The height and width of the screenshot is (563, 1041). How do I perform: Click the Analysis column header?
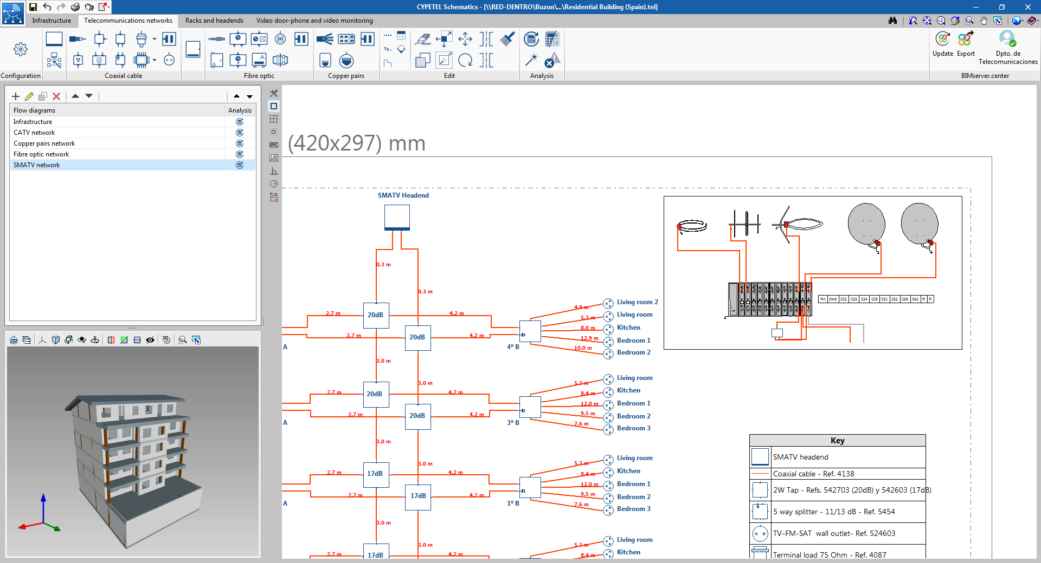[x=240, y=110]
